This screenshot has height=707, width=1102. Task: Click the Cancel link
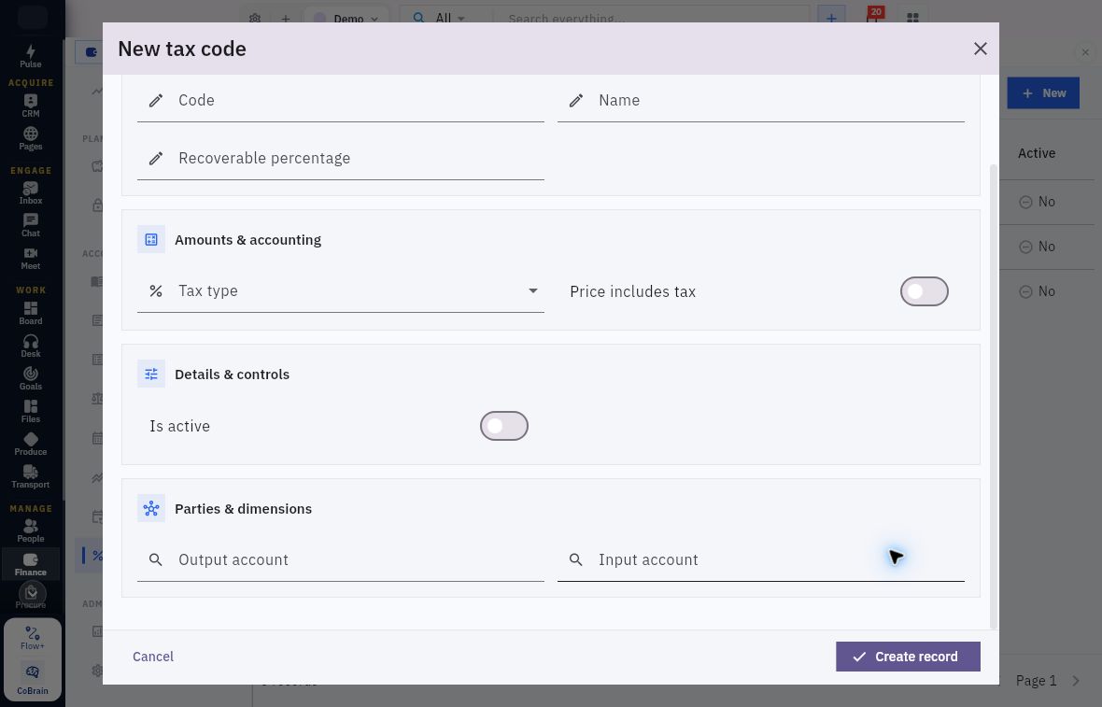pos(152,657)
